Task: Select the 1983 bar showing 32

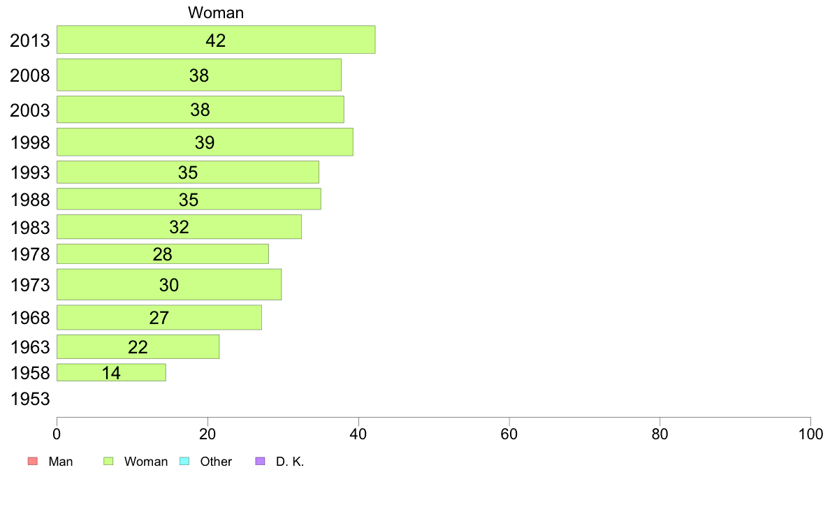Action: click(x=179, y=226)
